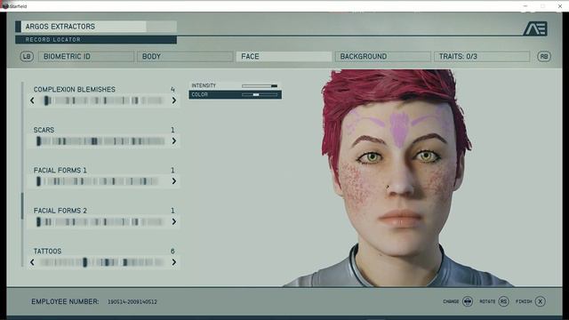Click the Finish label in footer

pyautogui.click(x=524, y=301)
